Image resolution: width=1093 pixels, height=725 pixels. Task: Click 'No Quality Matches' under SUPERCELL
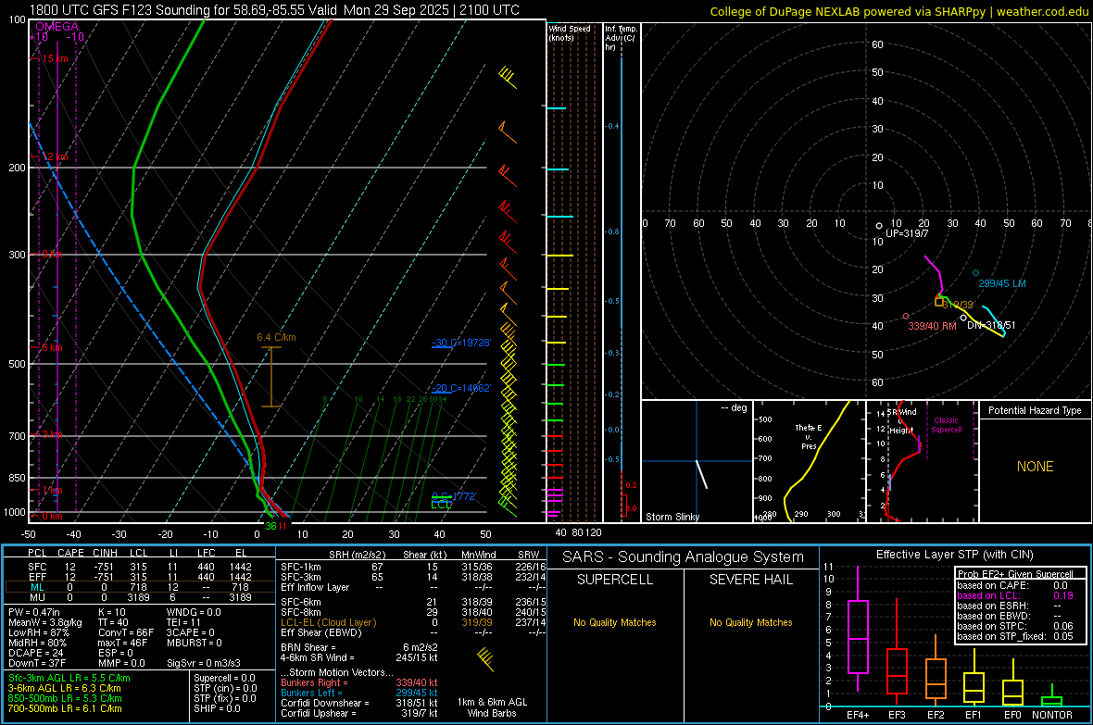point(615,622)
